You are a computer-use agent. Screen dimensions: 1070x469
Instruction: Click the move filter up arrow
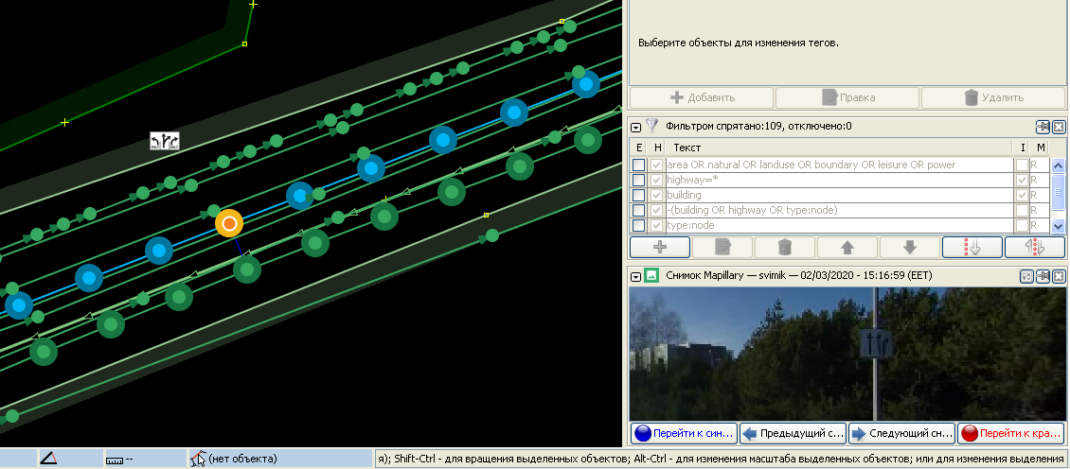tap(847, 247)
